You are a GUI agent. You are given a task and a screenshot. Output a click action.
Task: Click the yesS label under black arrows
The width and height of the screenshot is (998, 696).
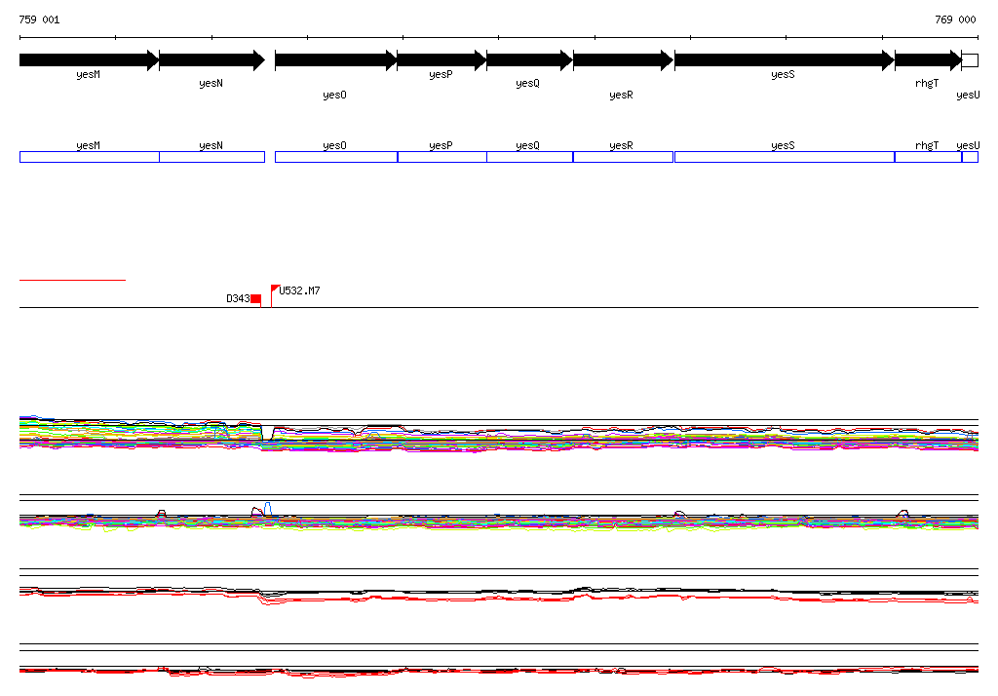(783, 74)
